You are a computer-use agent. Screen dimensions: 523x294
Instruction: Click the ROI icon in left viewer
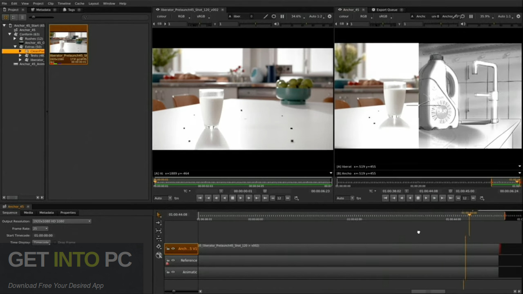tap(274, 16)
